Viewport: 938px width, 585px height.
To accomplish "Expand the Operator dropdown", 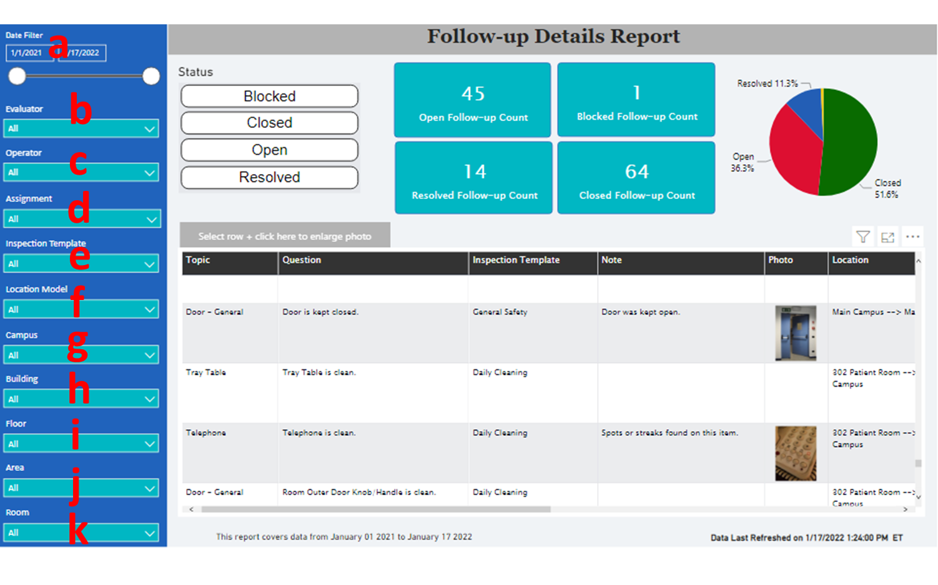I will point(81,172).
